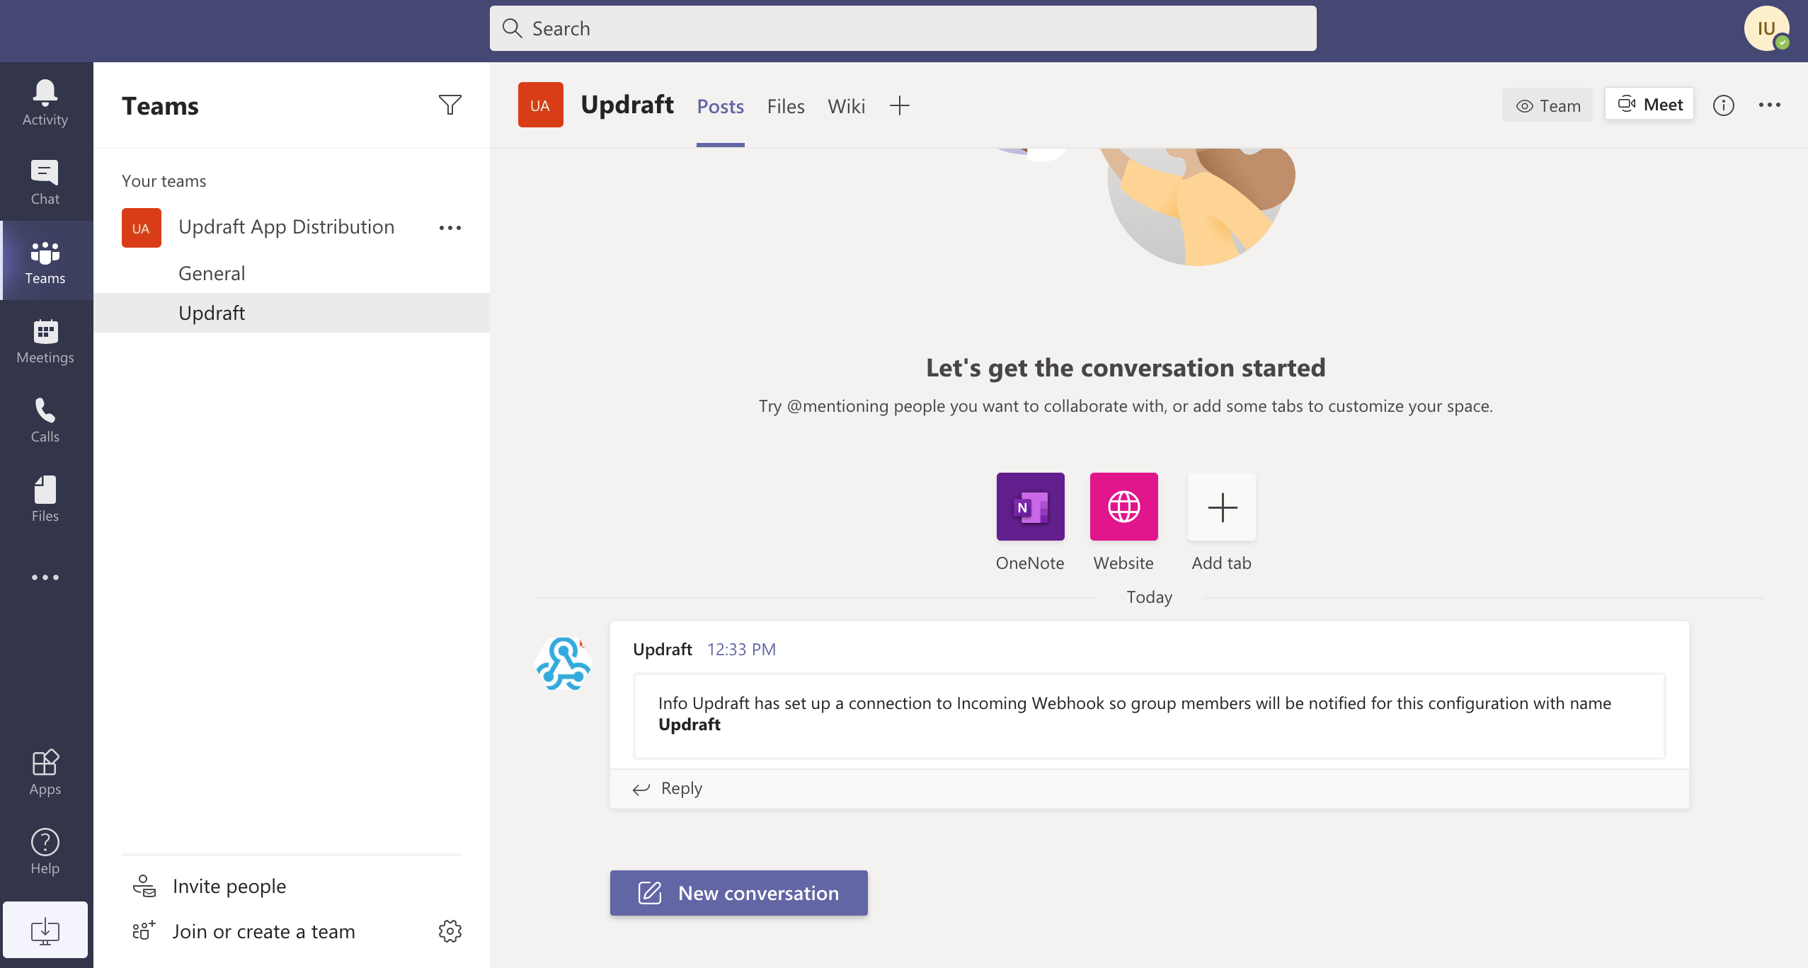Open more options for Updraft App Distribution
The width and height of the screenshot is (1808, 968).
(450, 228)
